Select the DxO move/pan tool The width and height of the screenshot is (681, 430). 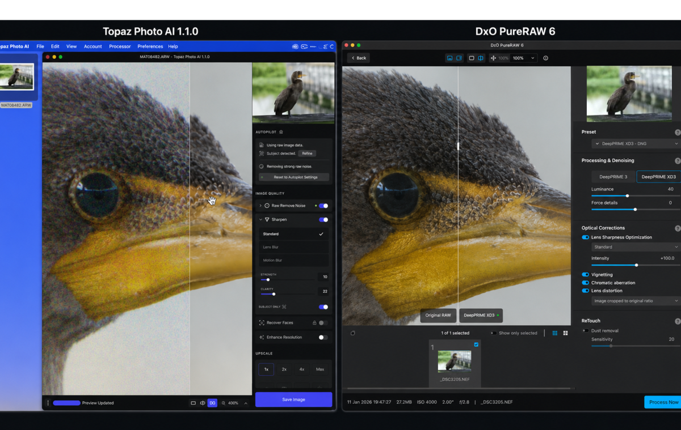[x=493, y=58]
